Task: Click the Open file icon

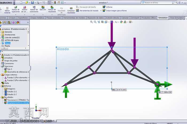Action: pyautogui.click(x=27, y=2)
